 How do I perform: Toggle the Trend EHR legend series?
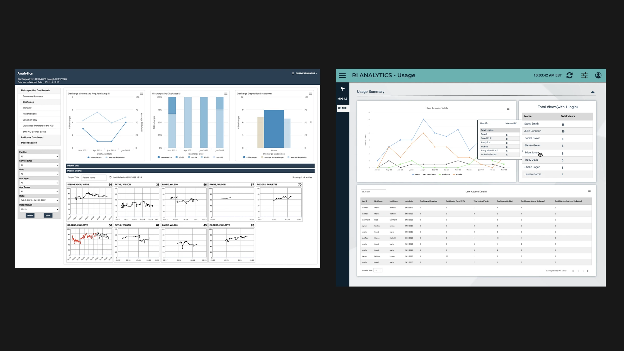click(x=429, y=174)
